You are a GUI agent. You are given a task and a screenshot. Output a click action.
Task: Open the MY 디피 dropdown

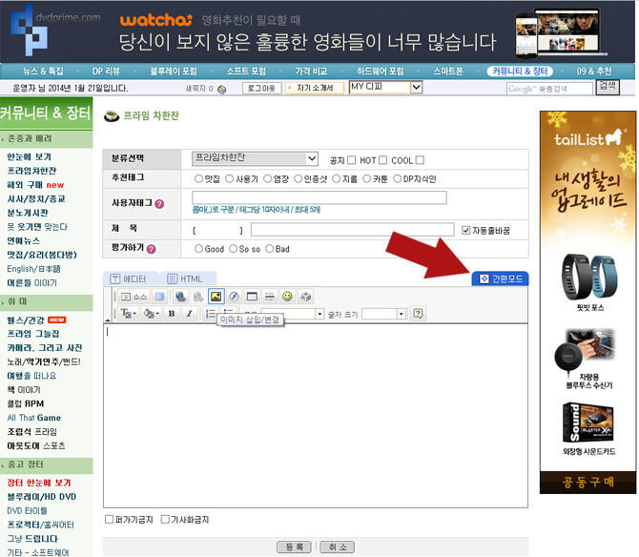coord(385,87)
